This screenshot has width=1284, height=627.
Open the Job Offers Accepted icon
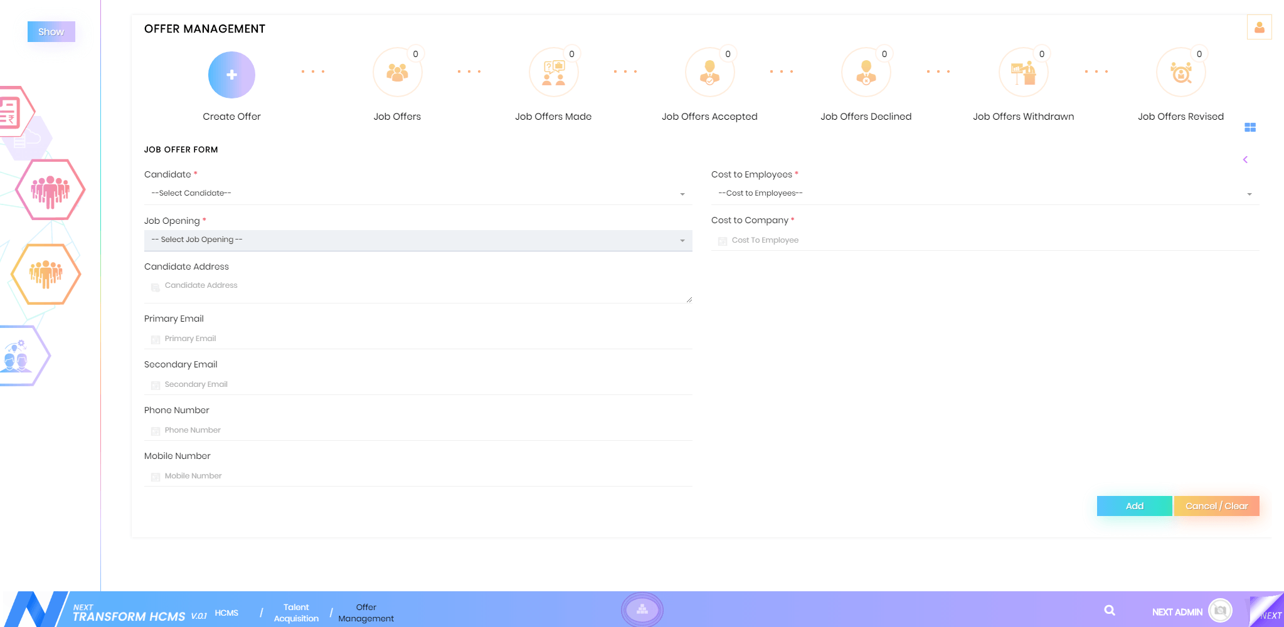(709, 73)
